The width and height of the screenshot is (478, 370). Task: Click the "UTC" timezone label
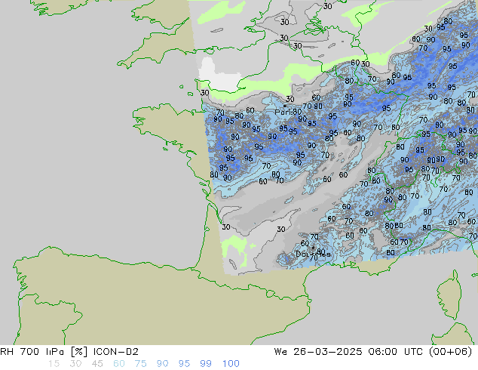click(413, 352)
